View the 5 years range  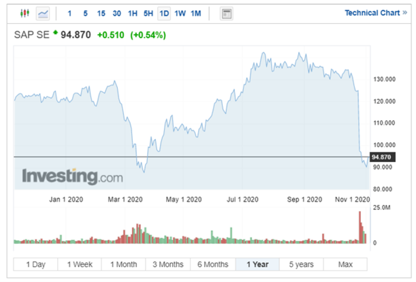pyautogui.click(x=301, y=264)
